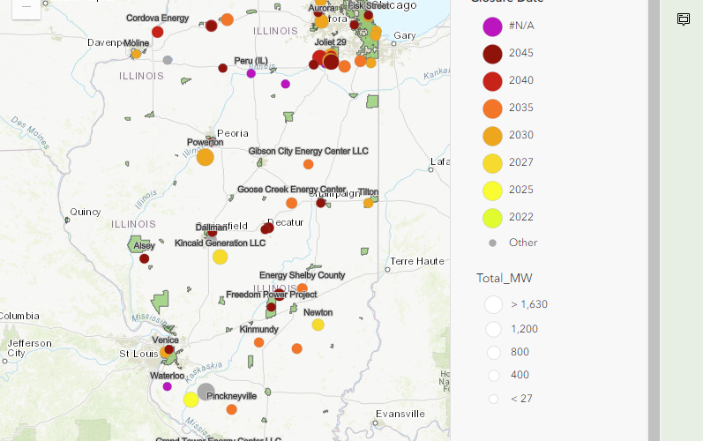Select the large Powerton plant marker
This screenshot has height=441, width=703.
pyautogui.click(x=205, y=157)
